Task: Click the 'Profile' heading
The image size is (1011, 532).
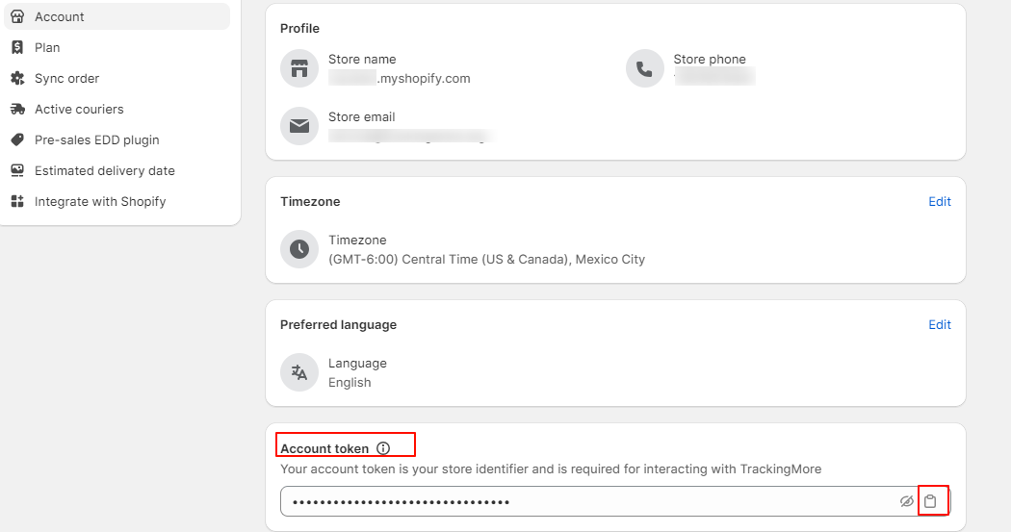Action: tap(299, 28)
